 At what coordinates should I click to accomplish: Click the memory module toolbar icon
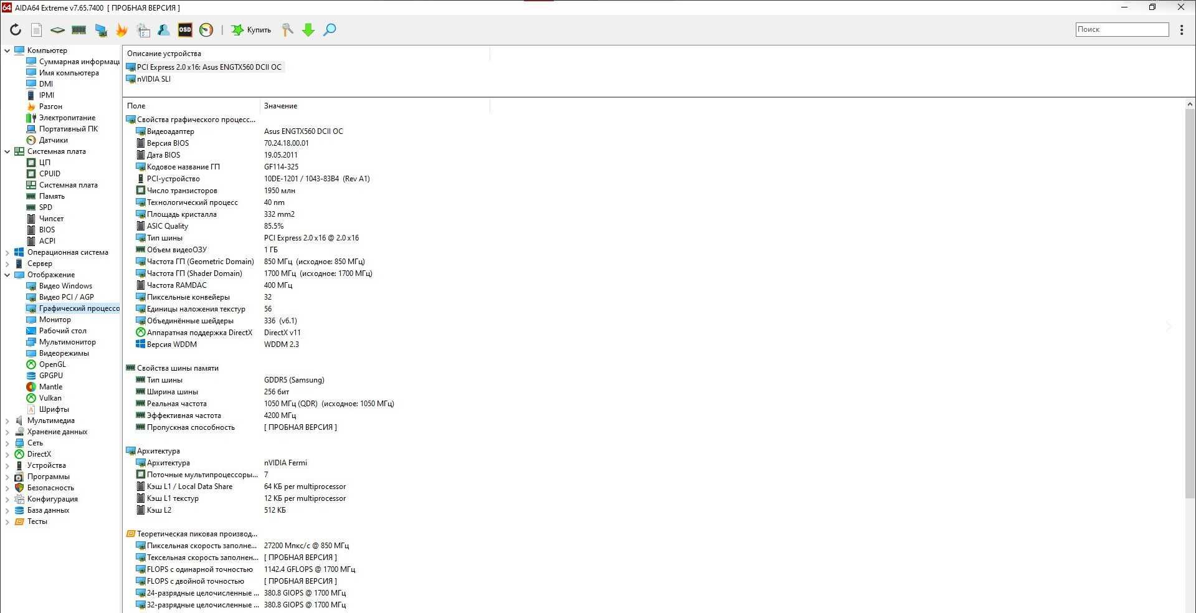[x=79, y=30]
